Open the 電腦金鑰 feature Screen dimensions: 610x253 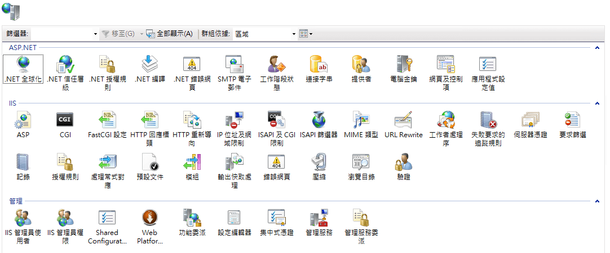click(404, 70)
